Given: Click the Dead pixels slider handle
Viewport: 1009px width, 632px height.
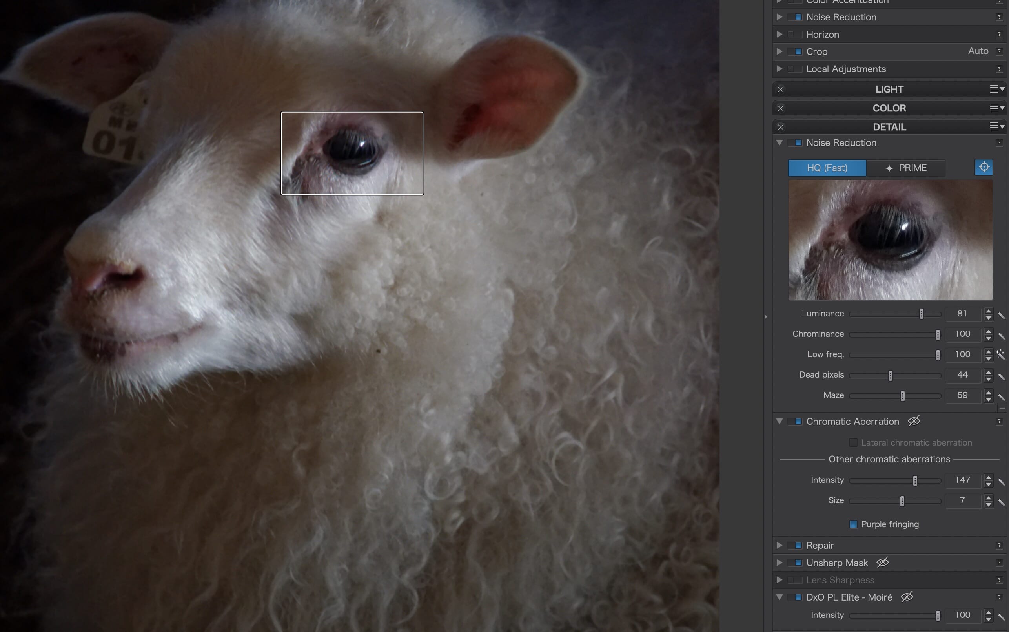Looking at the screenshot, I should (891, 375).
